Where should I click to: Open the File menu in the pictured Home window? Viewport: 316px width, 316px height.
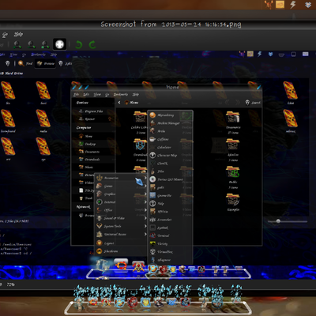click(x=76, y=94)
